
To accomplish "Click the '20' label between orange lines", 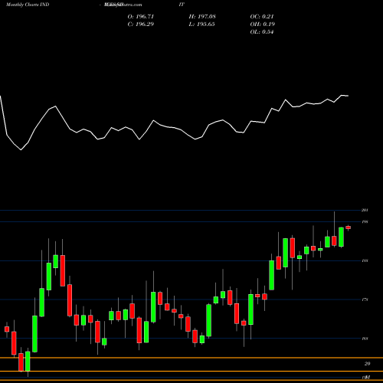I will coord(367,364).
